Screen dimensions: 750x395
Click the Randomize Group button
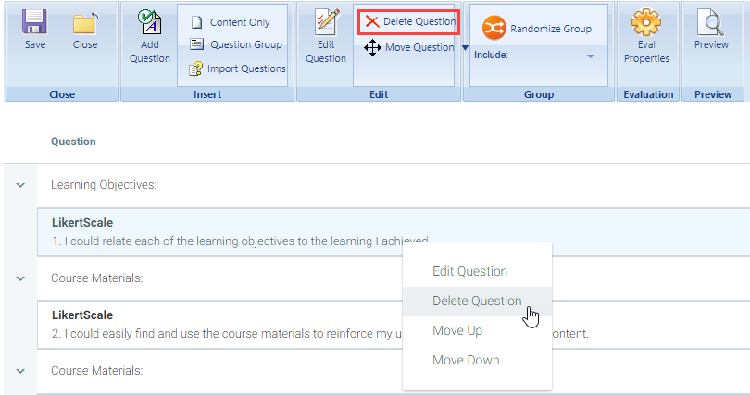539,29
